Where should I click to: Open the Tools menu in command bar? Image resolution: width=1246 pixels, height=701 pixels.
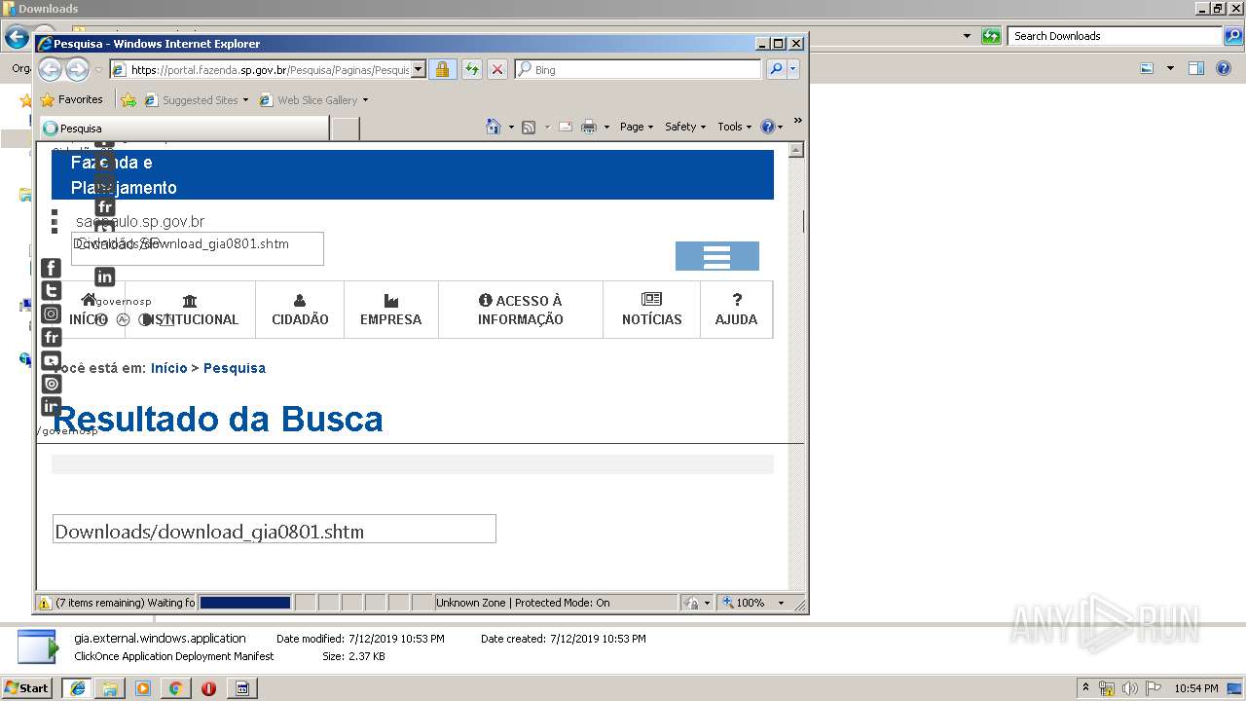735,127
